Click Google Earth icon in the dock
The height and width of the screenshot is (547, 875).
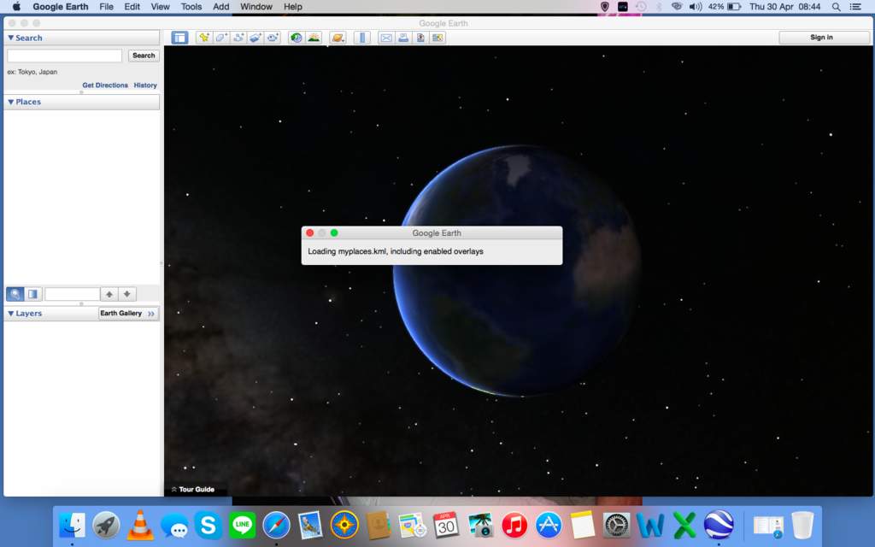719,526
